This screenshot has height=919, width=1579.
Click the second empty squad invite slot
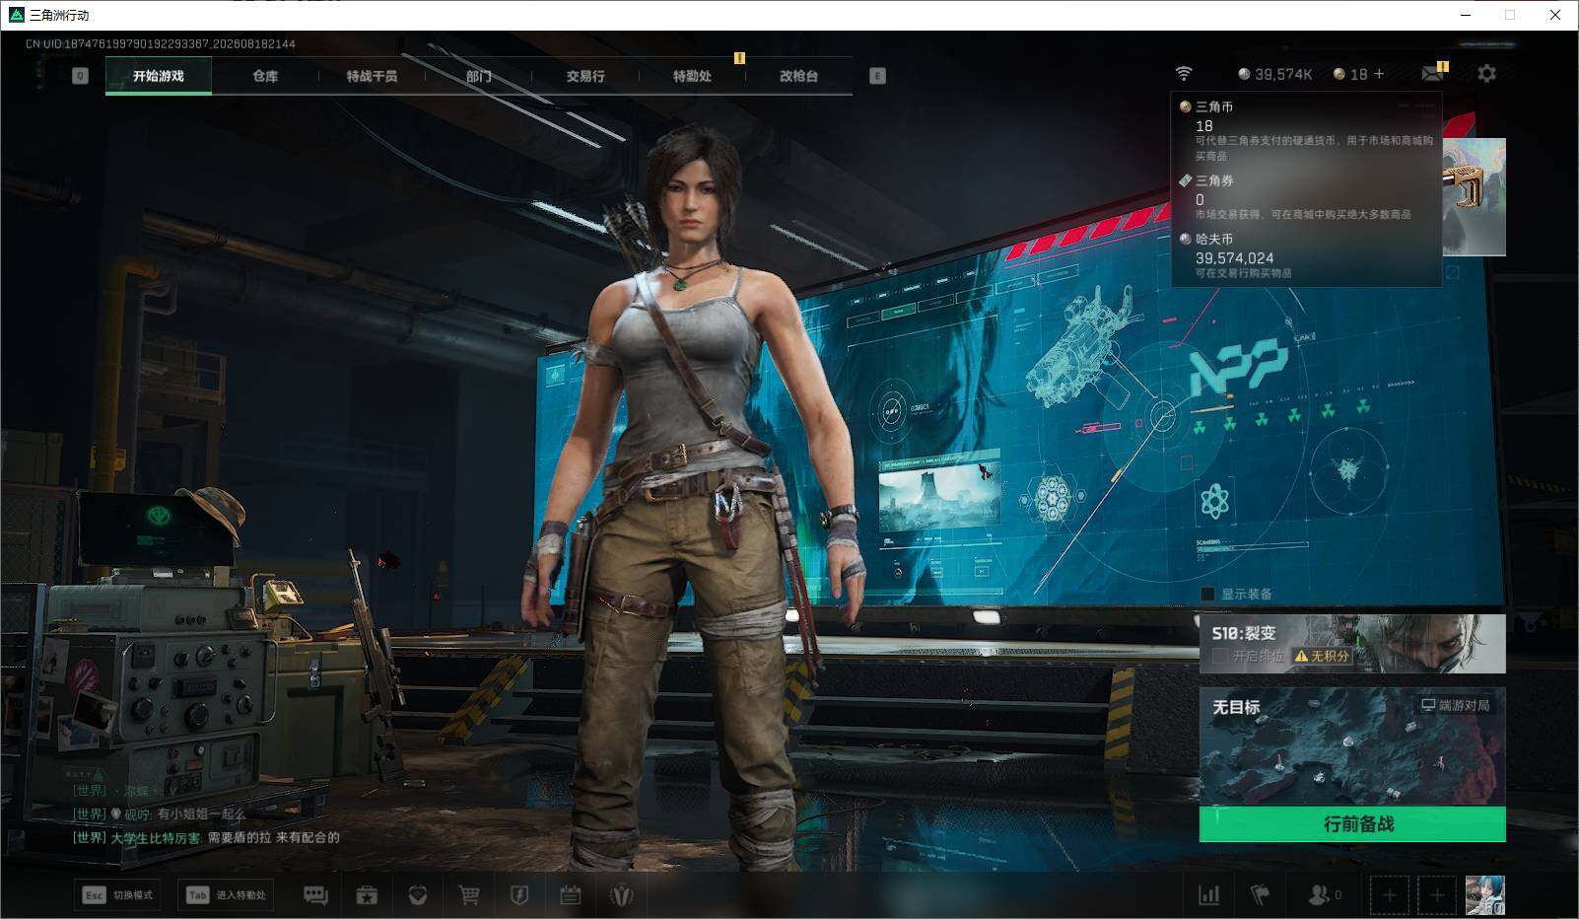[x=1437, y=895]
